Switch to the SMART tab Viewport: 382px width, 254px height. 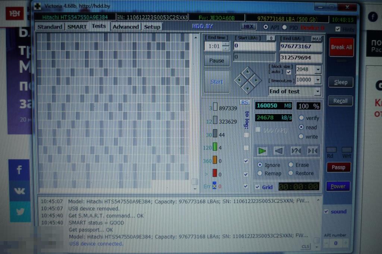pyautogui.click(x=77, y=27)
